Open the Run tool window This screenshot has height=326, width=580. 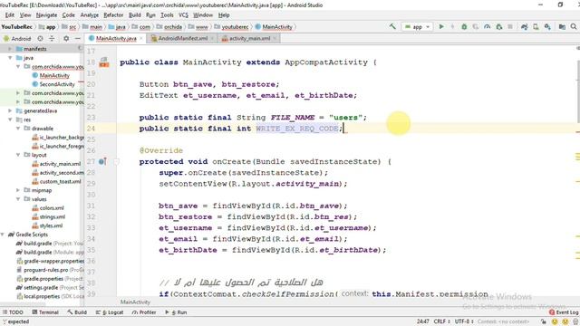[176, 312]
